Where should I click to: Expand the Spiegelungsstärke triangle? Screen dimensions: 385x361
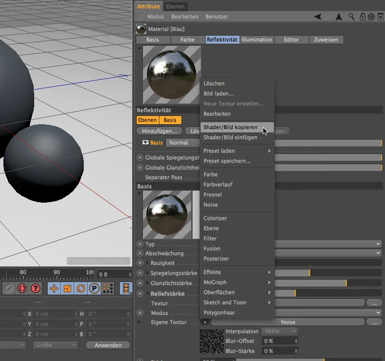[147, 272]
